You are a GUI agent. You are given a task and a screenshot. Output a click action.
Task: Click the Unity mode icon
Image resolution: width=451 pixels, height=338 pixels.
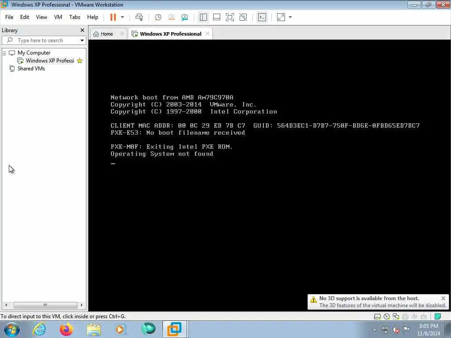[x=243, y=17]
